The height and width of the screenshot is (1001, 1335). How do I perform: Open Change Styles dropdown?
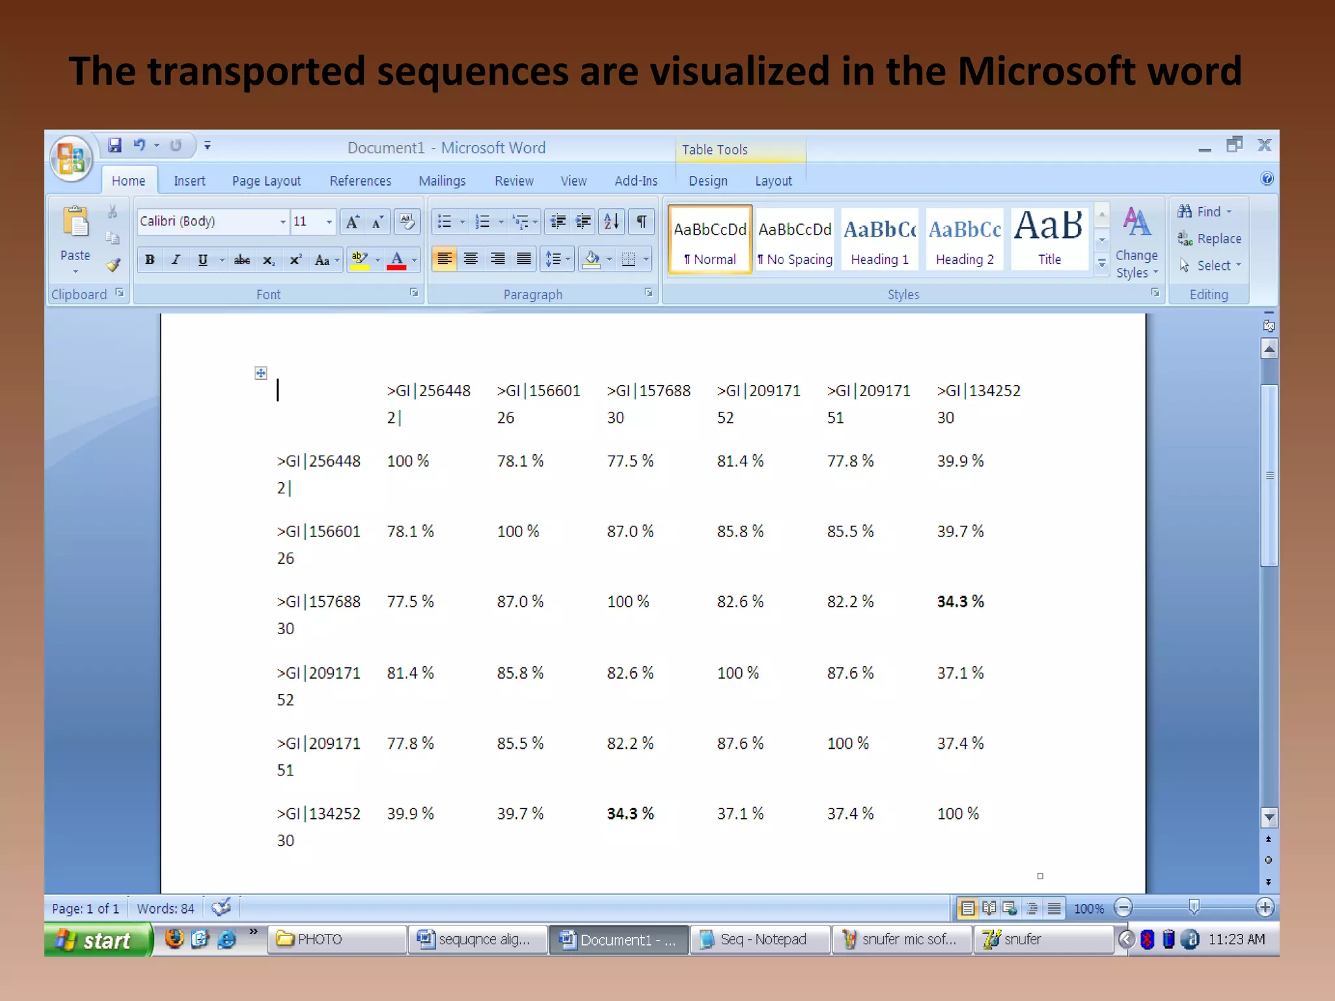[x=1137, y=242]
